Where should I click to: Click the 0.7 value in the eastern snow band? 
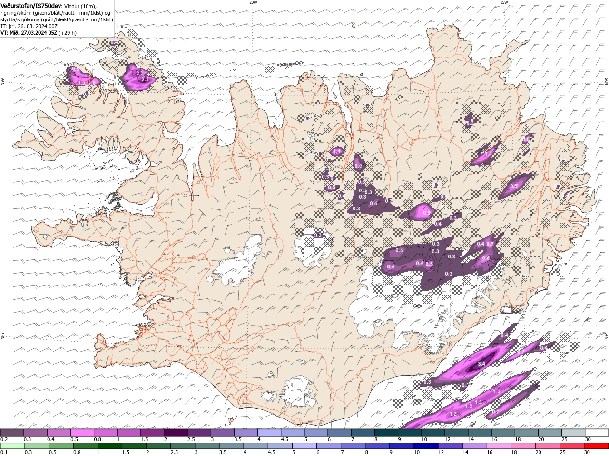coord(490,244)
